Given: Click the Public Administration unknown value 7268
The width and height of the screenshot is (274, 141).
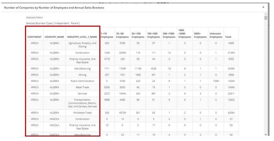Looking at the screenshot, I should pos(216,81).
